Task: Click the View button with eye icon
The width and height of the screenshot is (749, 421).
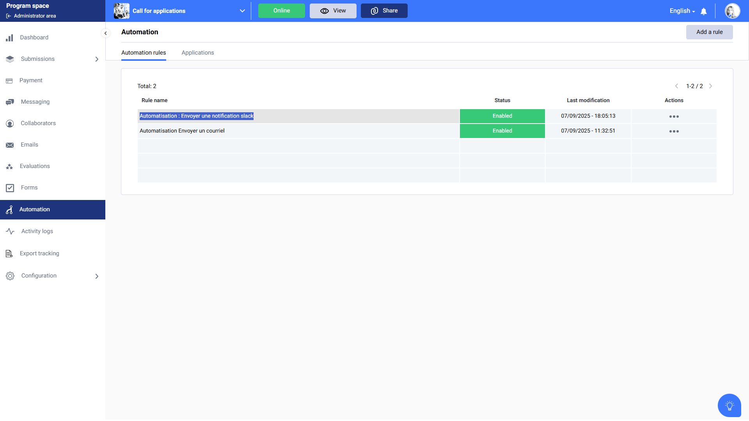Action: click(333, 11)
